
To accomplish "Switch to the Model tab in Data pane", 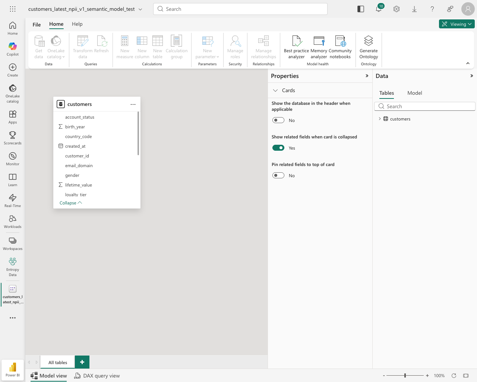I will (x=414, y=93).
